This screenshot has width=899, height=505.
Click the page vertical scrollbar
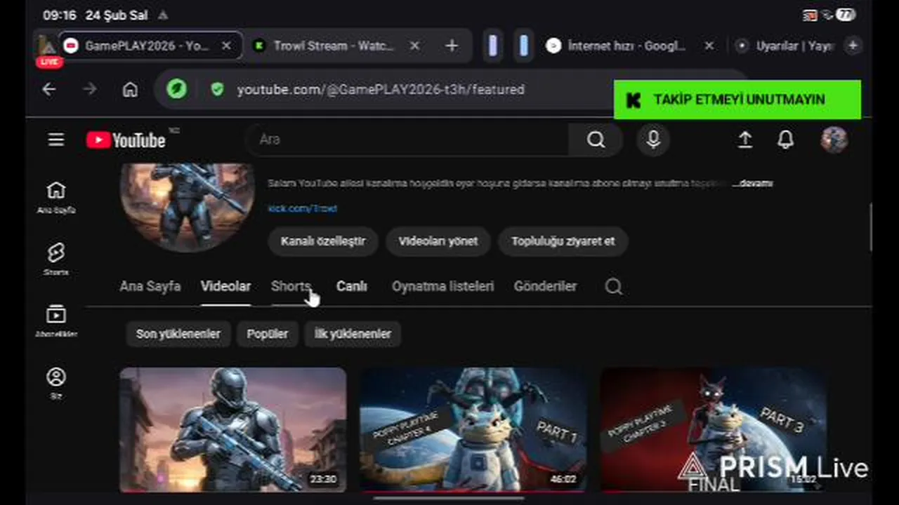871,227
